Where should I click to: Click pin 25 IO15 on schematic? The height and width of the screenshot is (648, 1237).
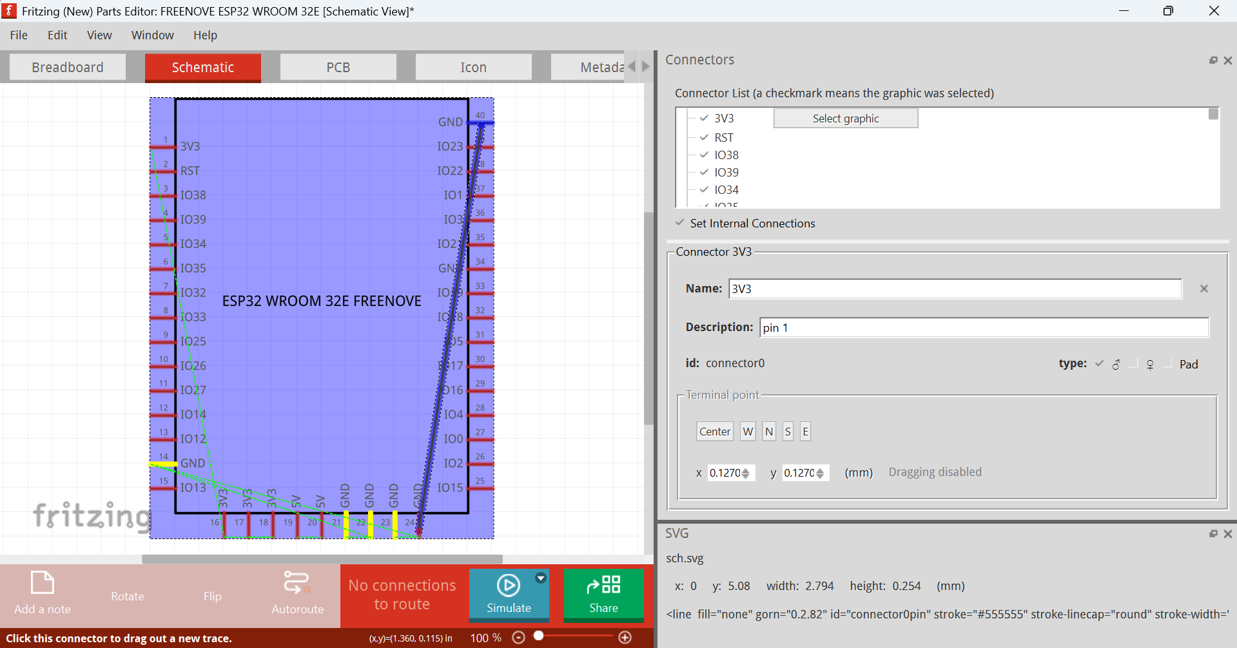[x=481, y=489]
